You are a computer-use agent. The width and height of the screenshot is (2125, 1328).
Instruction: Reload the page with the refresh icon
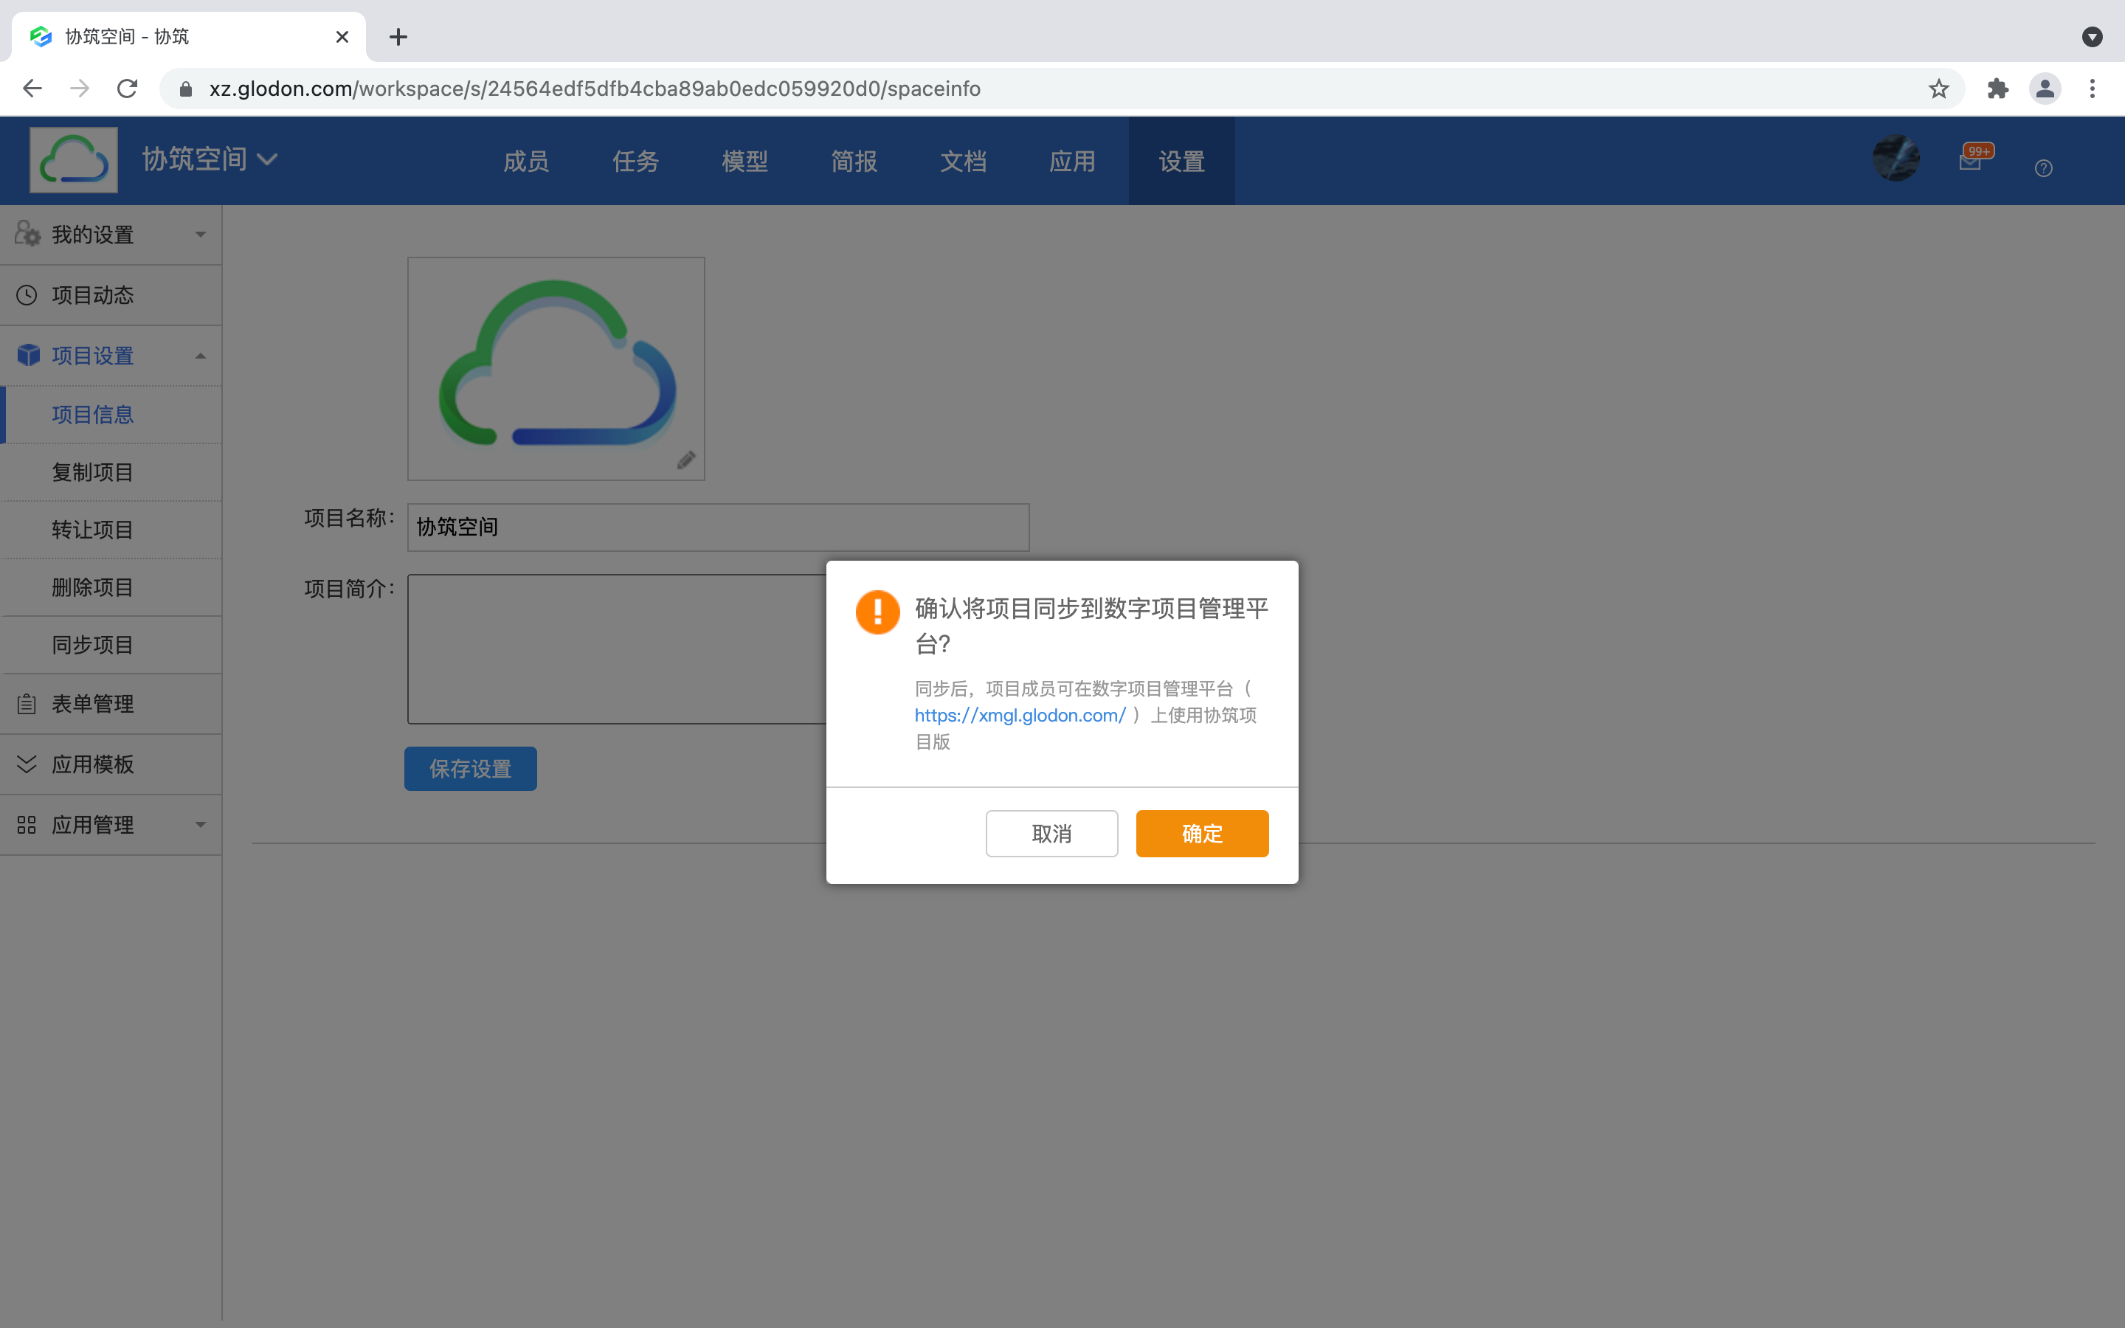tap(128, 89)
